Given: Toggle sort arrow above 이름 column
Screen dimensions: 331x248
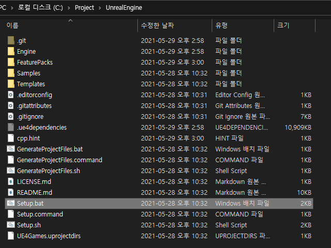Looking at the screenshot, I should tap(71, 21).
